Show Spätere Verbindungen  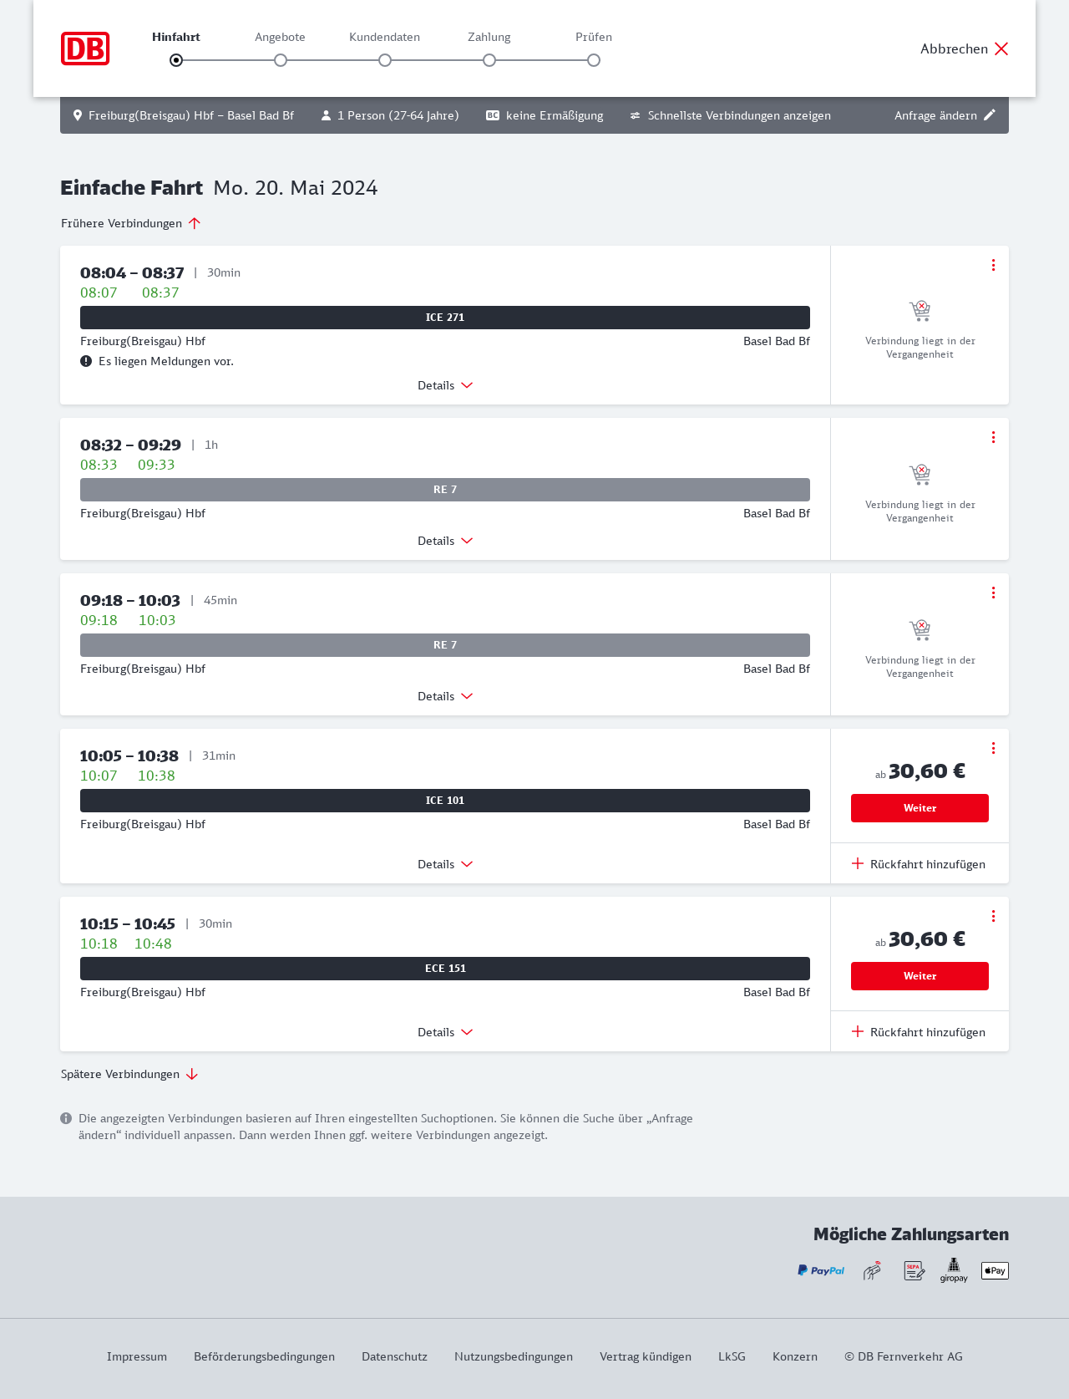(x=129, y=1074)
